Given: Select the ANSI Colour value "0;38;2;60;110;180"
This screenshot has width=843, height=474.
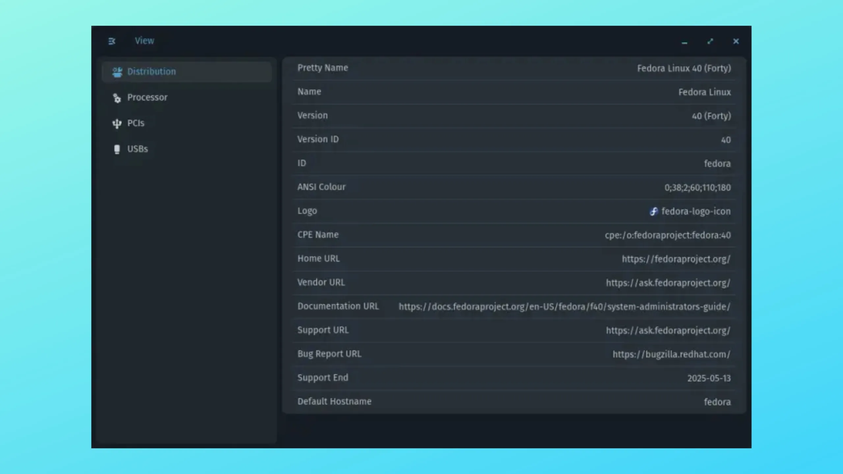Looking at the screenshot, I should [x=697, y=188].
